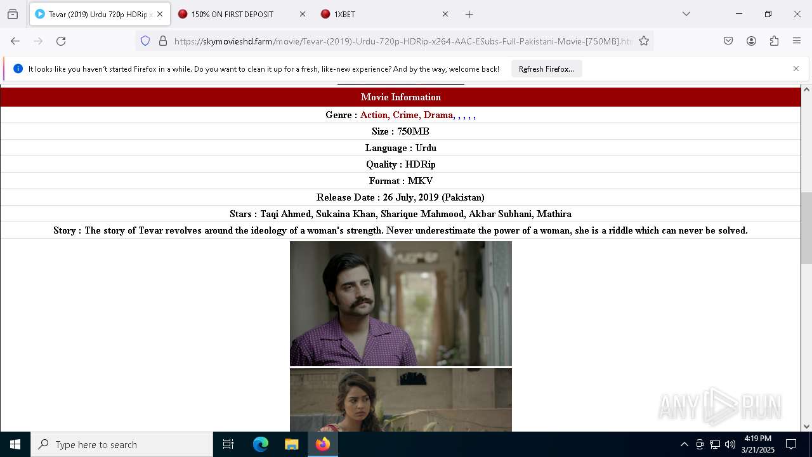
Task: Open the clock and date flyout
Action: pyautogui.click(x=758, y=444)
